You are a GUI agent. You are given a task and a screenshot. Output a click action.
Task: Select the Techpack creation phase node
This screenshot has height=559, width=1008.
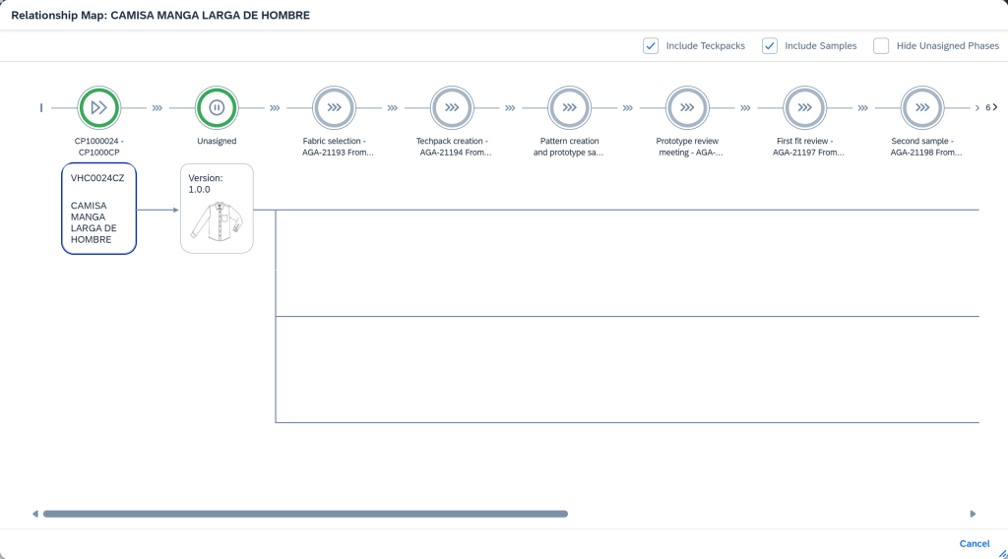click(452, 107)
